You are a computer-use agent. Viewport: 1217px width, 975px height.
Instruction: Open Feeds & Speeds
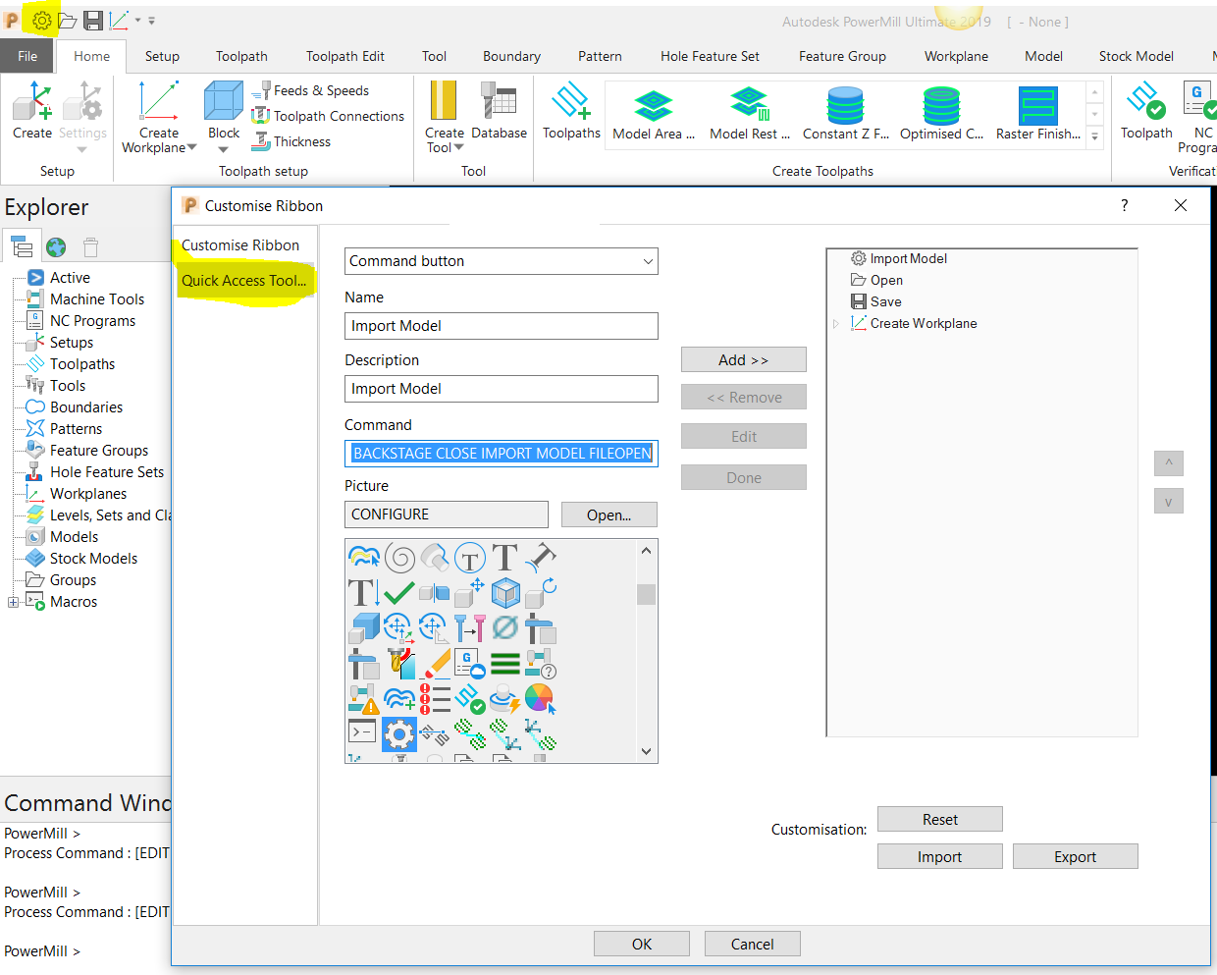tap(310, 90)
